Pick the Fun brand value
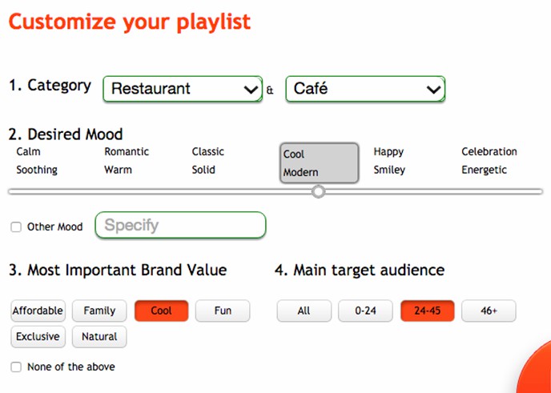Viewport: 551px width, 393px height. pyautogui.click(x=223, y=311)
